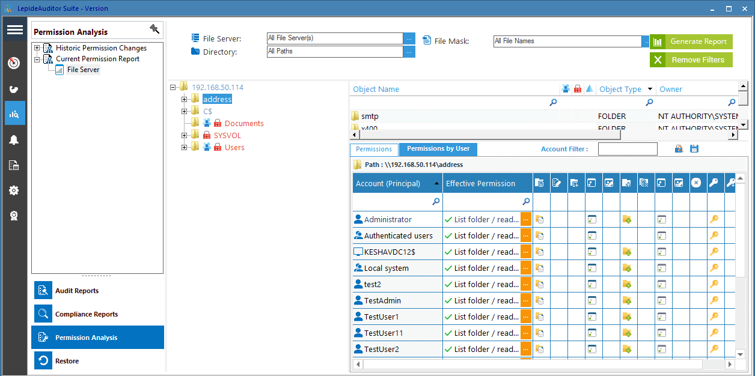The height and width of the screenshot is (376, 755).
Task: Click ellipsis button in Administrator row
Action: (x=526, y=220)
